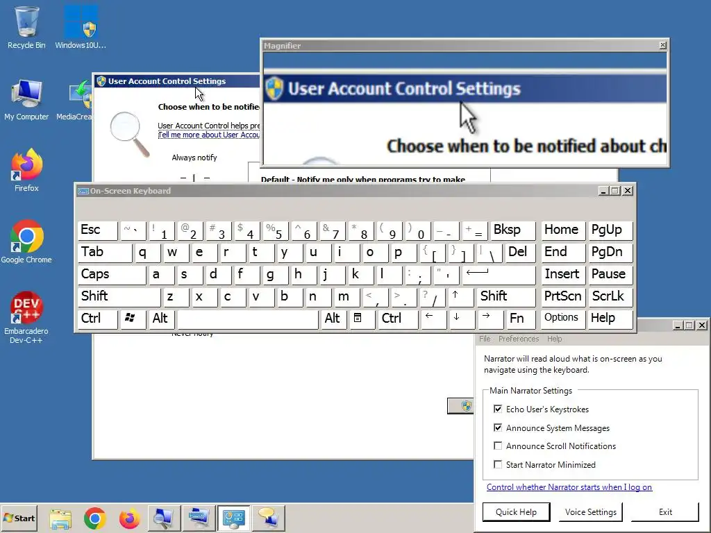Viewport: 711px width, 533px height.
Task: Close the Magnifier window
Action: (x=662, y=45)
